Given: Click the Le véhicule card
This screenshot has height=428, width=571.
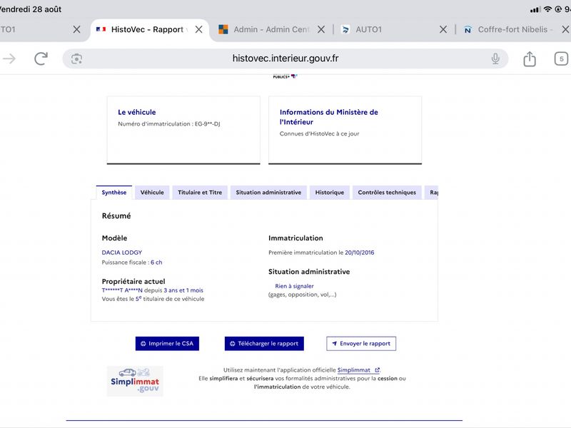Looking at the screenshot, I should click(183, 131).
